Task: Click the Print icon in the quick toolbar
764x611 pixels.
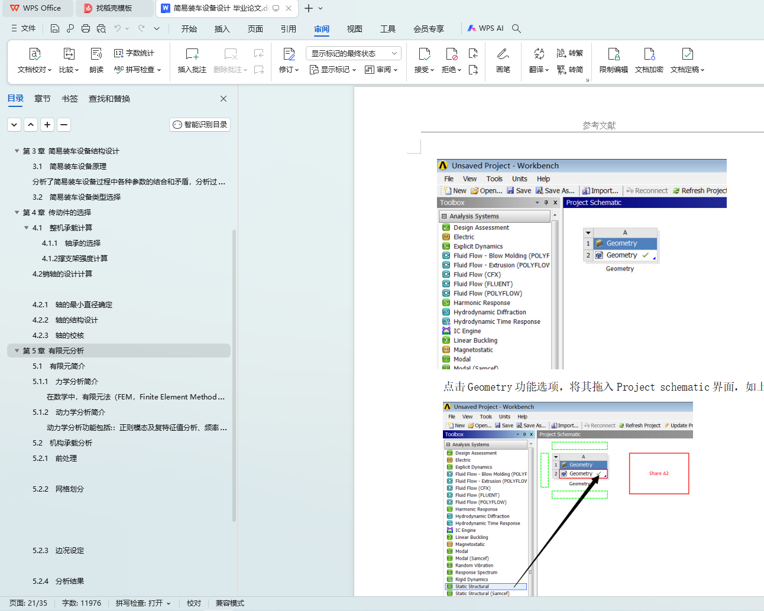Action: [x=86, y=28]
